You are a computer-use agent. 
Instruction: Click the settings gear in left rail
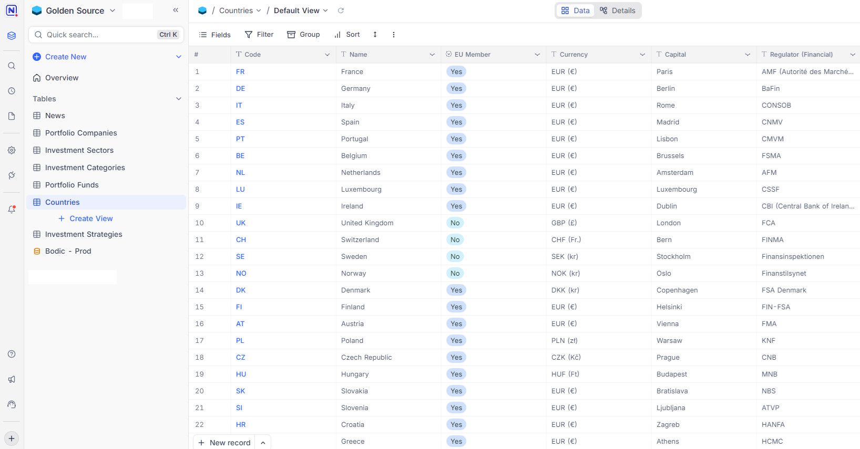coord(12,150)
